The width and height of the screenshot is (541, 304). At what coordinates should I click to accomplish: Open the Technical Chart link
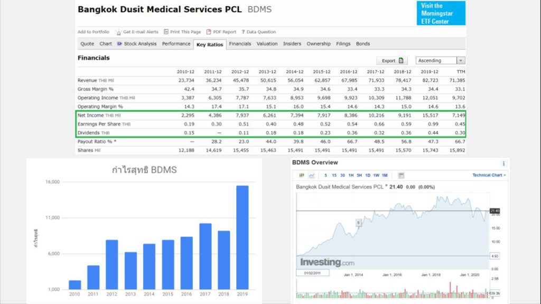tap(489, 175)
